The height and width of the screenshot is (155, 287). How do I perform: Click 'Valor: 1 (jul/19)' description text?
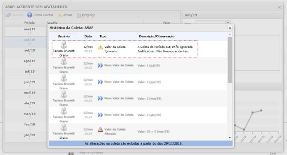148,65
